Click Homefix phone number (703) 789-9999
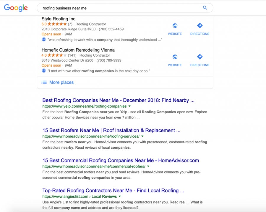The image size is (266, 212). pyautogui.click(x=109, y=60)
